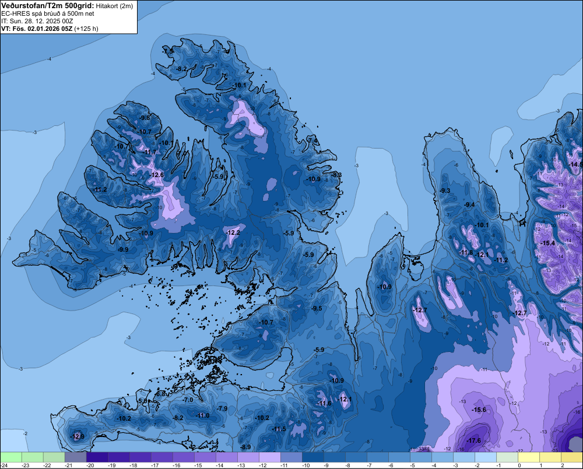Image resolution: width=583 pixels, height=469 pixels.
Task: Click the legend swatch between -4 and -3
Action: (442, 457)
